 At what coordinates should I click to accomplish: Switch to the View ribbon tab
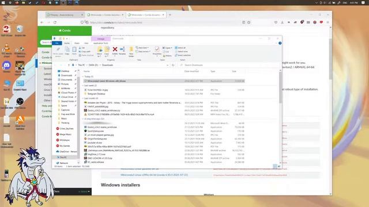tap(86, 43)
